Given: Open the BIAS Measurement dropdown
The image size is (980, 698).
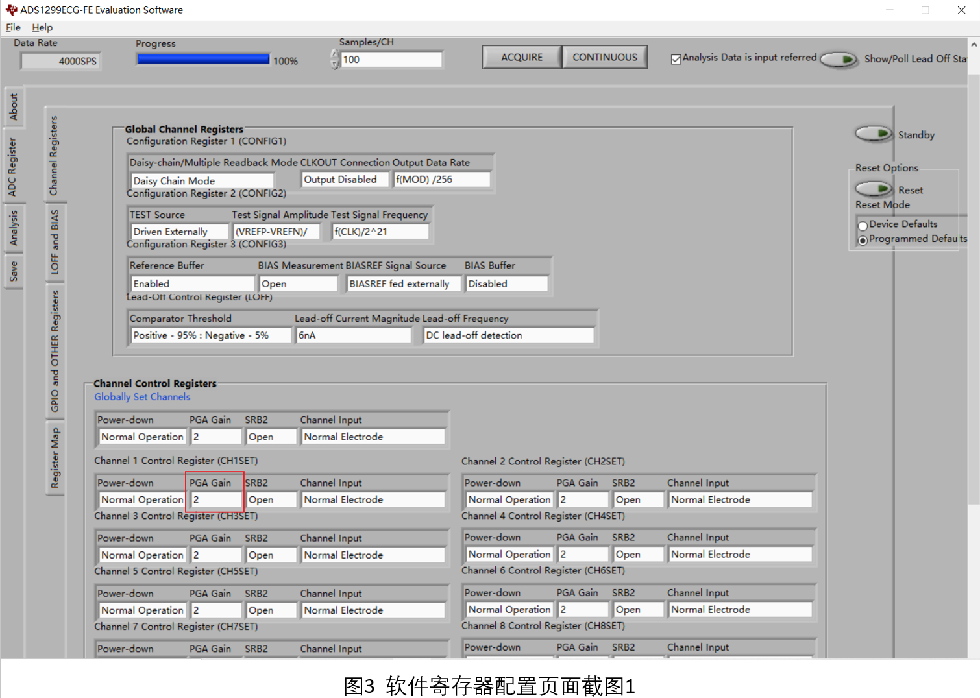Looking at the screenshot, I should (299, 283).
